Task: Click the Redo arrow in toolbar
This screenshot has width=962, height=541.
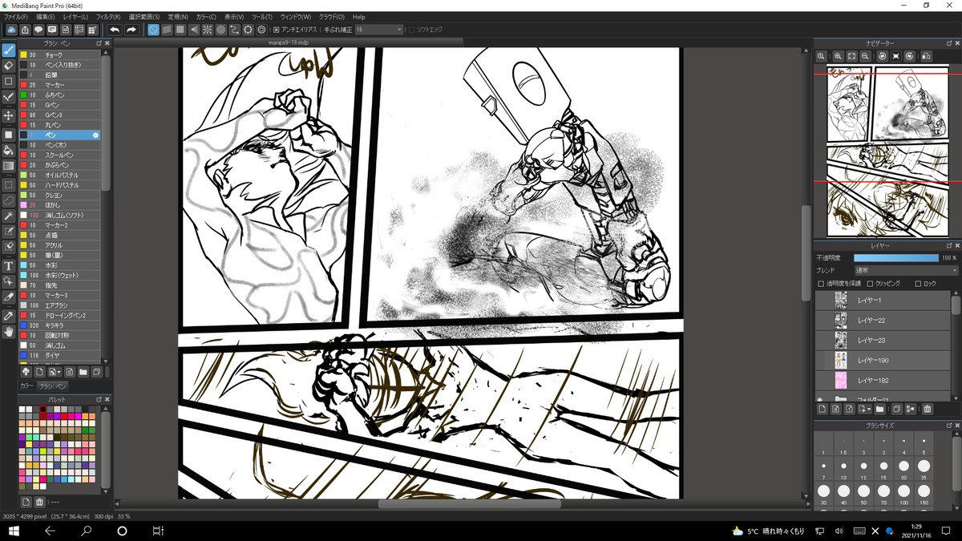Action: [131, 30]
